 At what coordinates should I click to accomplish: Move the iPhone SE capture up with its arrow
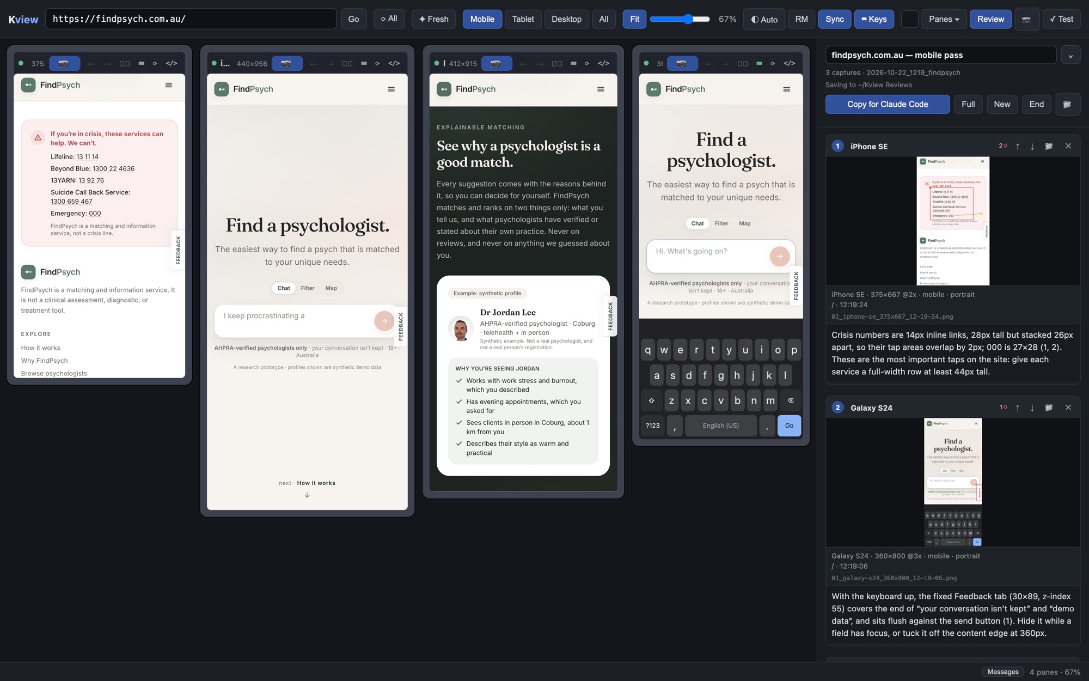pos(1018,147)
